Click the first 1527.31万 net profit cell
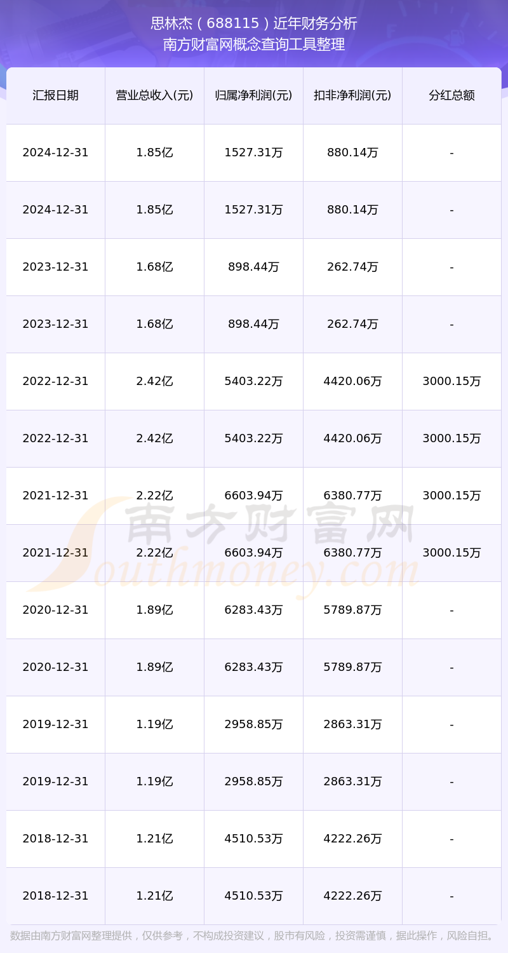Screen dimensions: 508x953 pos(253,152)
